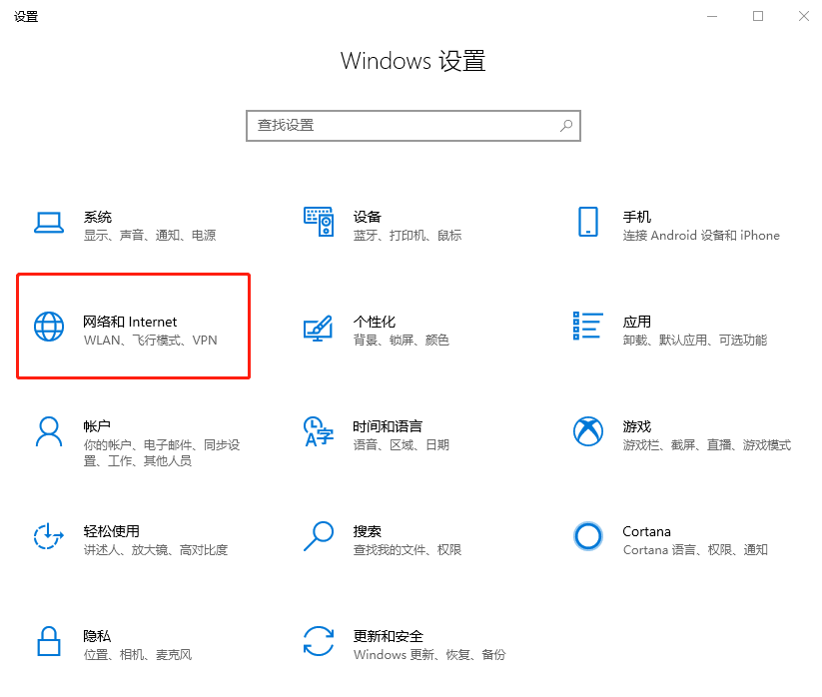Open the 游戏 category title

(636, 426)
